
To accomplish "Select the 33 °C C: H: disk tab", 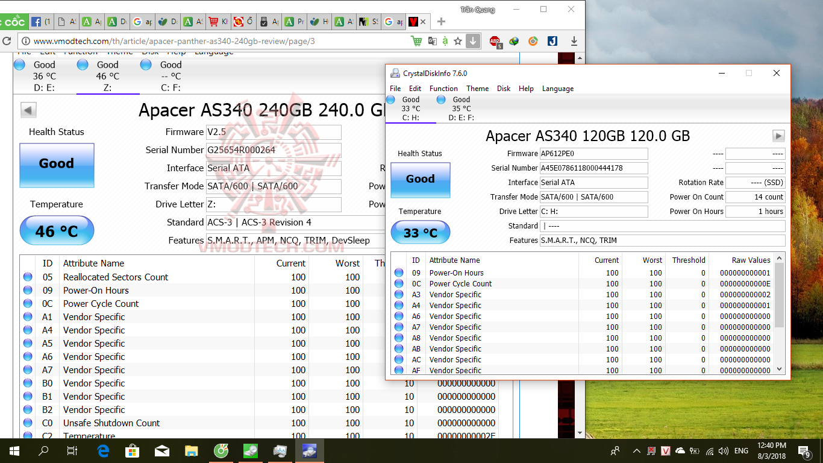I will (x=410, y=109).
